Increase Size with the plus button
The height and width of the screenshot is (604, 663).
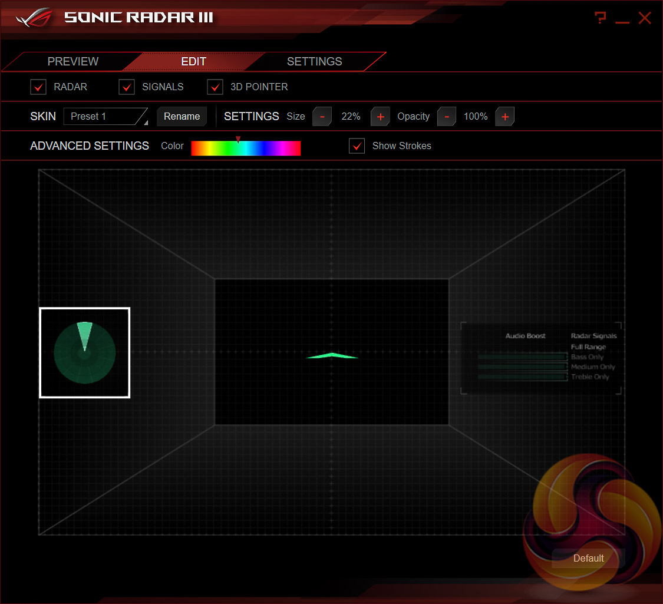[380, 117]
